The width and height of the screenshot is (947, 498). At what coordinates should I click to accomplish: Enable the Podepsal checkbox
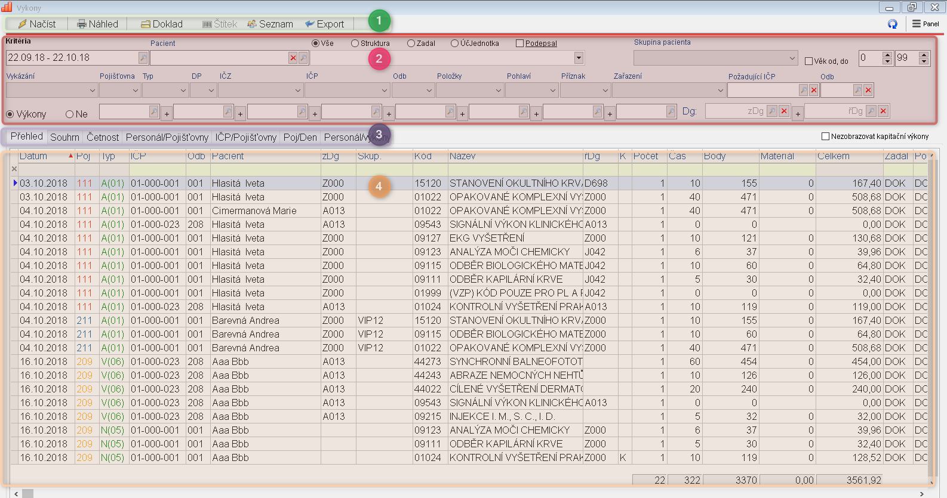pos(519,44)
